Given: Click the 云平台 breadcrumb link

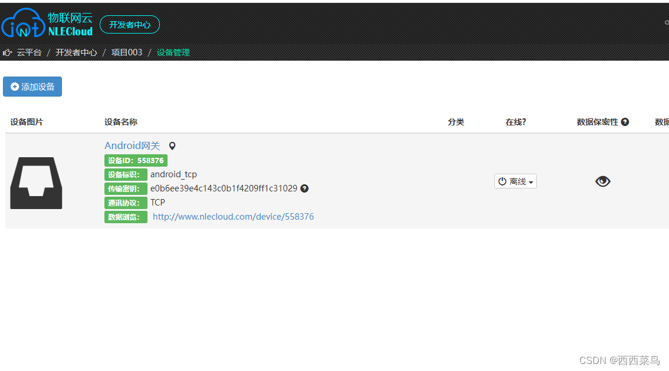Looking at the screenshot, I should (29, 52).
